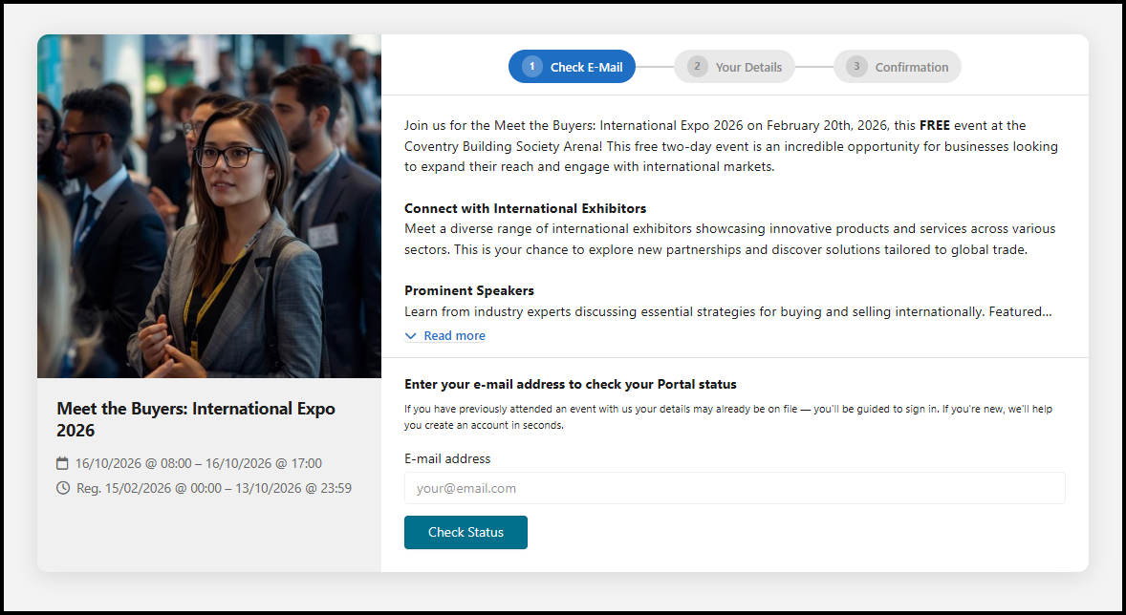
Task: Focus the E-mail address input field
Action: (735, 488)
